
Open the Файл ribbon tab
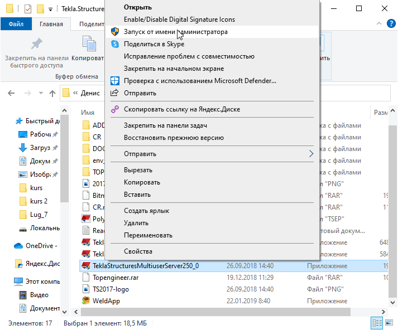16,24
